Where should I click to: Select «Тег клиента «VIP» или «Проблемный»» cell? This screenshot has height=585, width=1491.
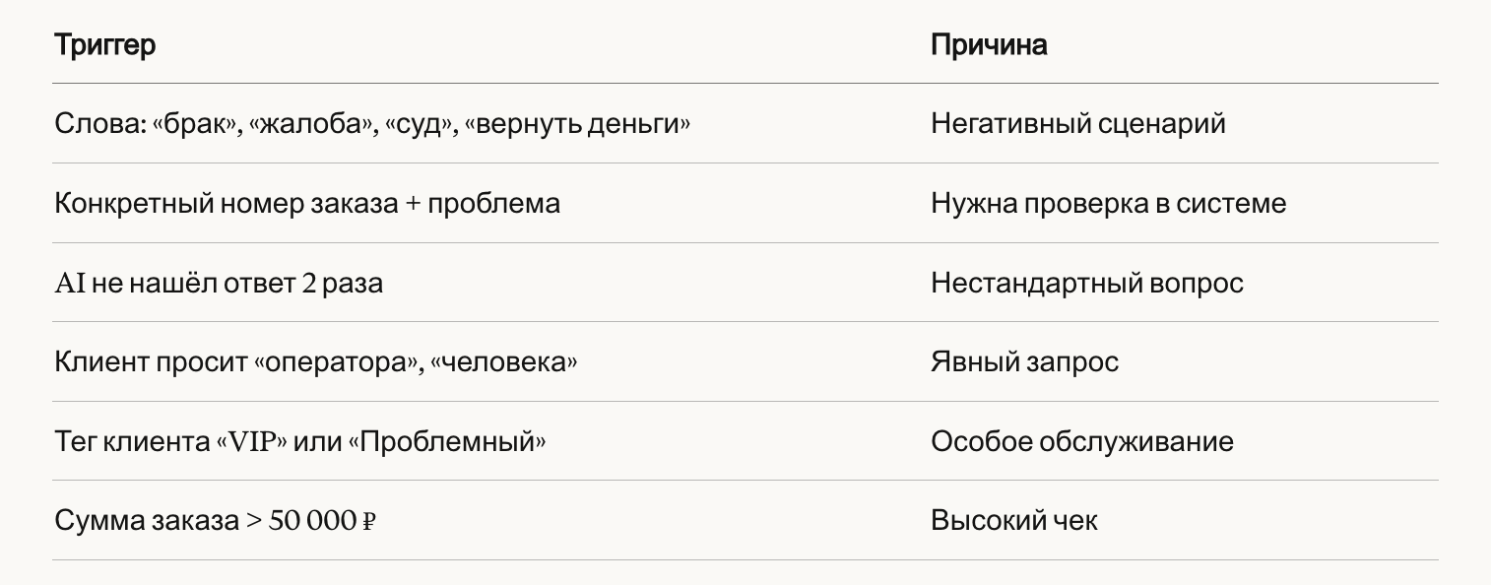300,441
